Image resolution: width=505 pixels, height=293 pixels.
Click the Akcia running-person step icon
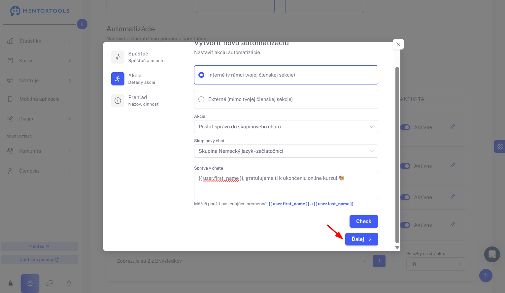[x=118, y=79]
